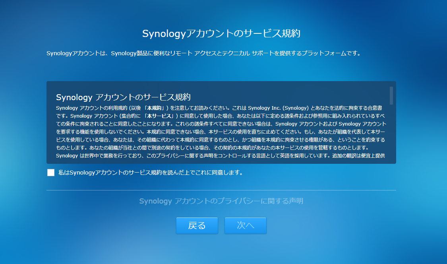
Task: Click the terms of service scrollbar thumb
Action: click(x=391, y=95)
